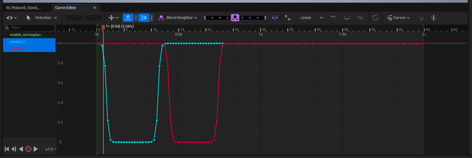Select the red contact_l curve row
Image resolution: width=472 pixels, height=158 pixels.
[29, 48]
